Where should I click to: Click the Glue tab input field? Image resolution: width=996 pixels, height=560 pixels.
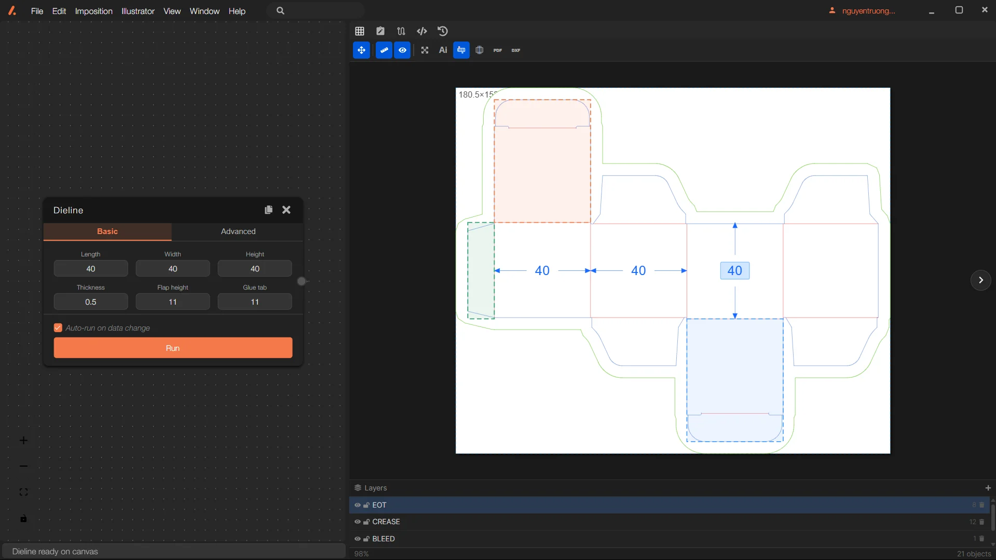coord(255,302)
